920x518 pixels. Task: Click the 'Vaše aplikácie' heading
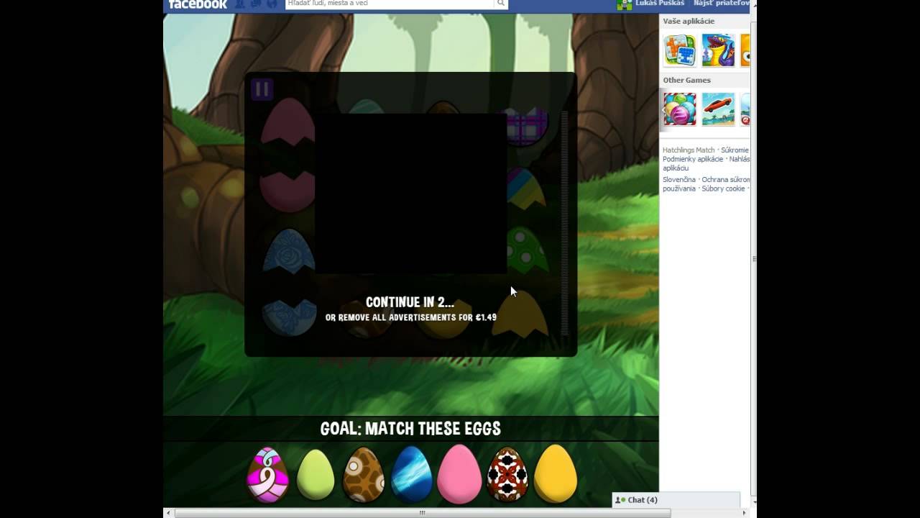(689, 21)
